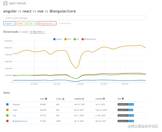
Task: Click the angular stars value 59,589
Action: [x=43, y=105]
